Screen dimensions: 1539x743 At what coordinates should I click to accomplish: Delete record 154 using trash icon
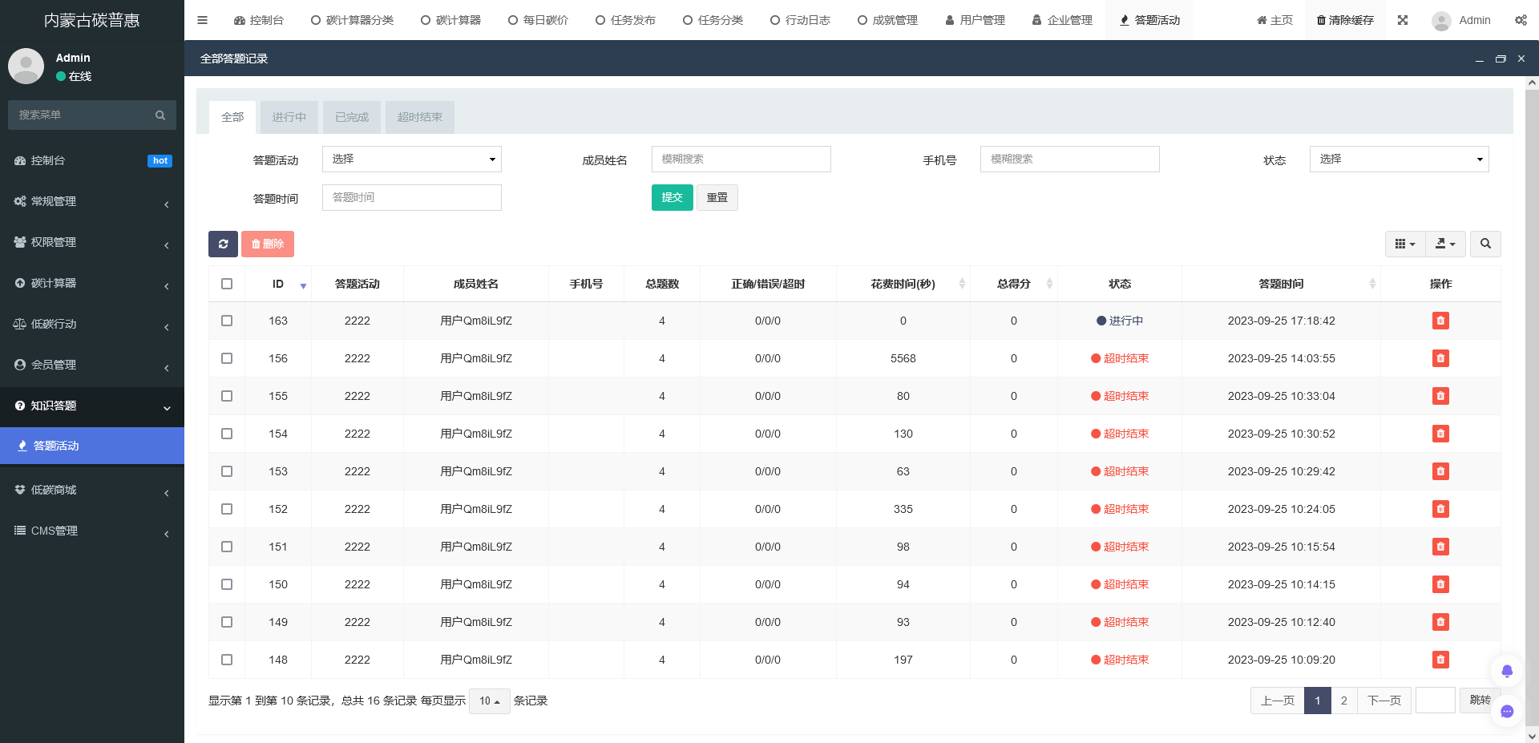pos(1440,434)
